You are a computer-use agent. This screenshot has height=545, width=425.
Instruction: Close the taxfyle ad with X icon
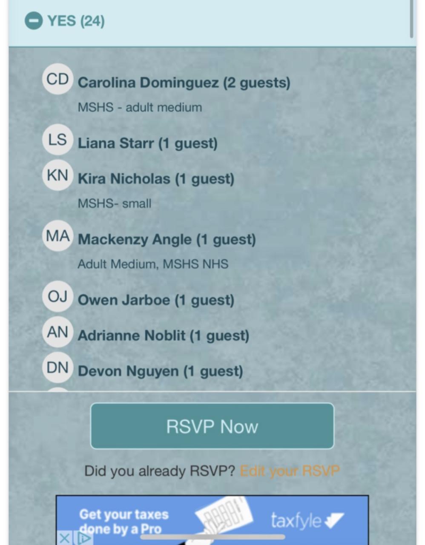point(64,538)
